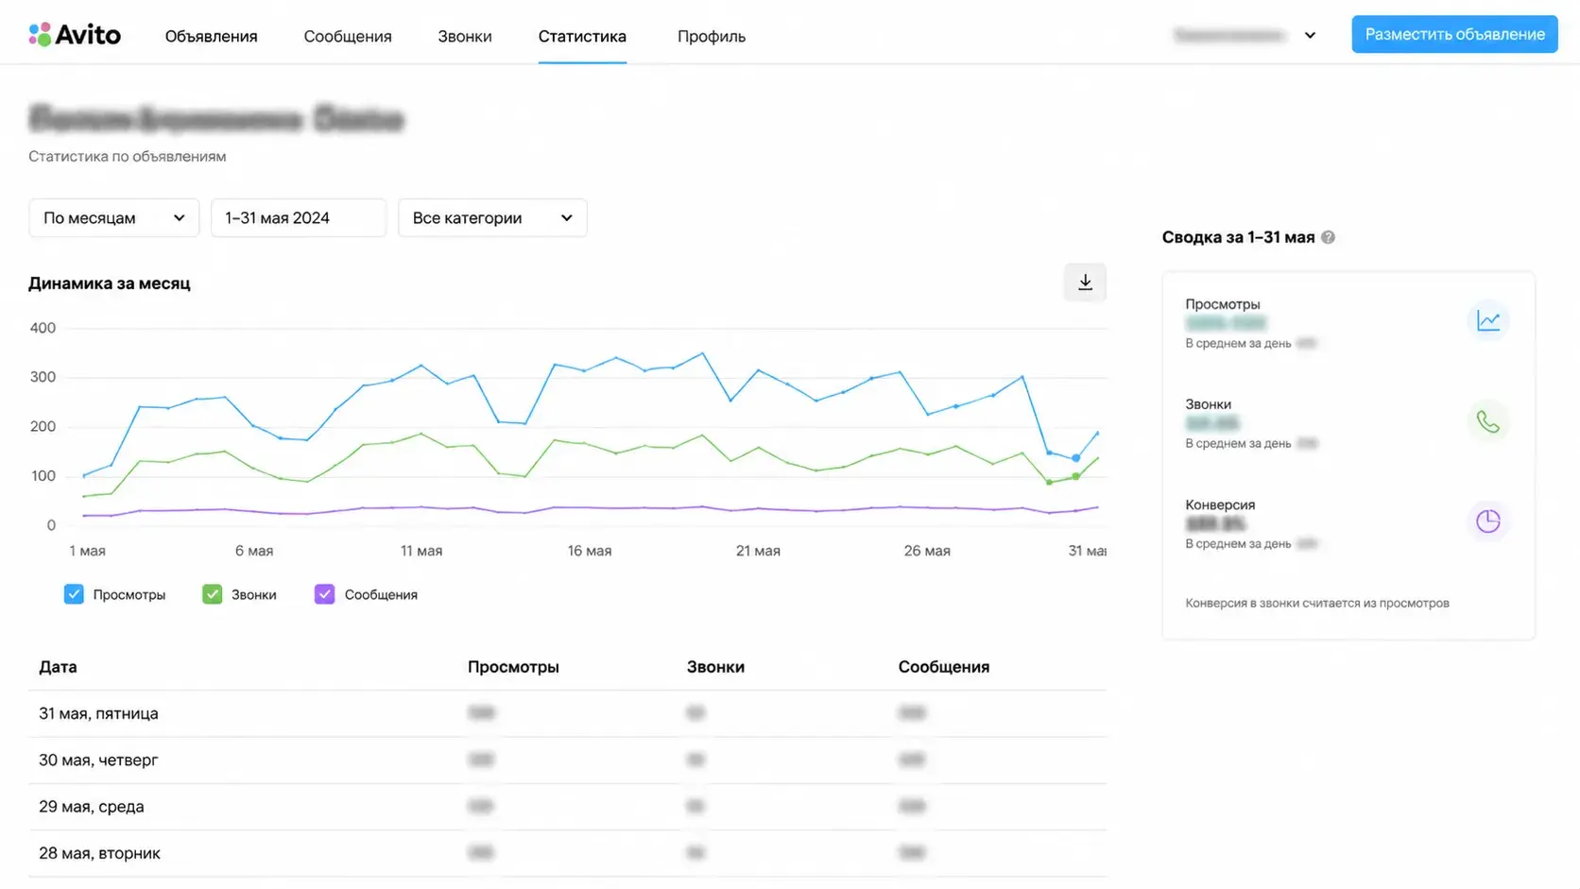Toggle the Просмотры checkbox in chart legend

pyautogui.click(x=74, y=594)
